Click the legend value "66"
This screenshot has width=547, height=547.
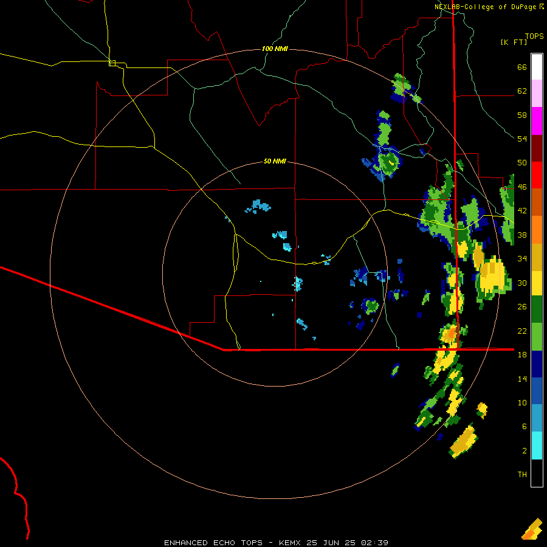522,67
